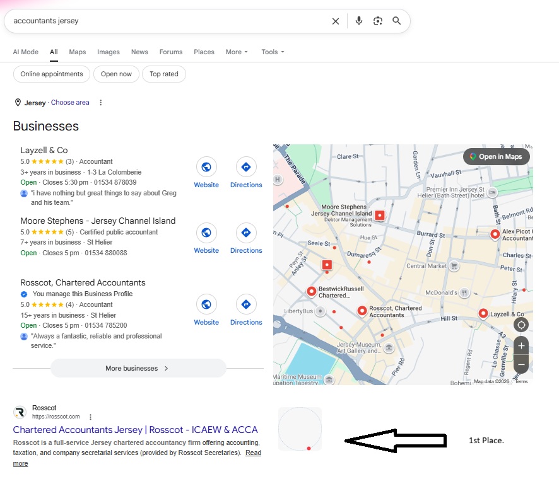
Task: Open the Rosscot, Chartered Accountants listing
Action: point(83,283)
